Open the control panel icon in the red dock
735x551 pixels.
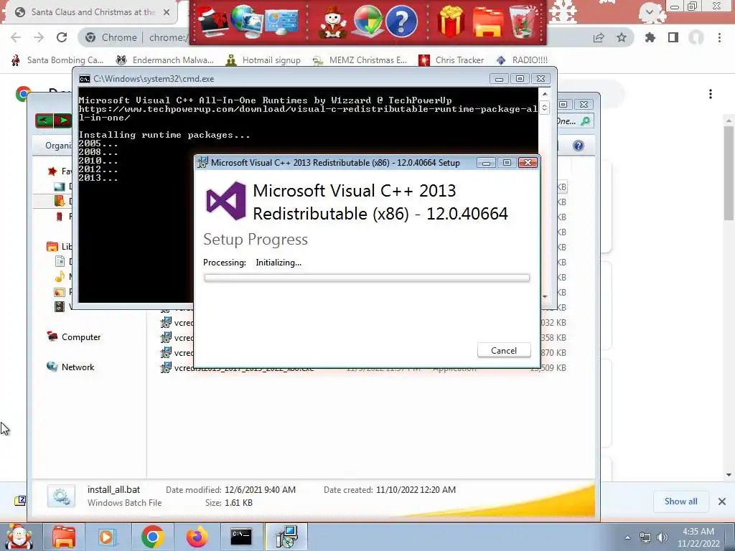coord(281,22)
